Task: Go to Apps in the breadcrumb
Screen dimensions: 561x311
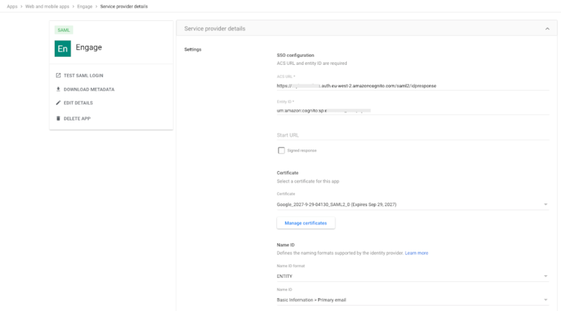Action: point(12,6)
